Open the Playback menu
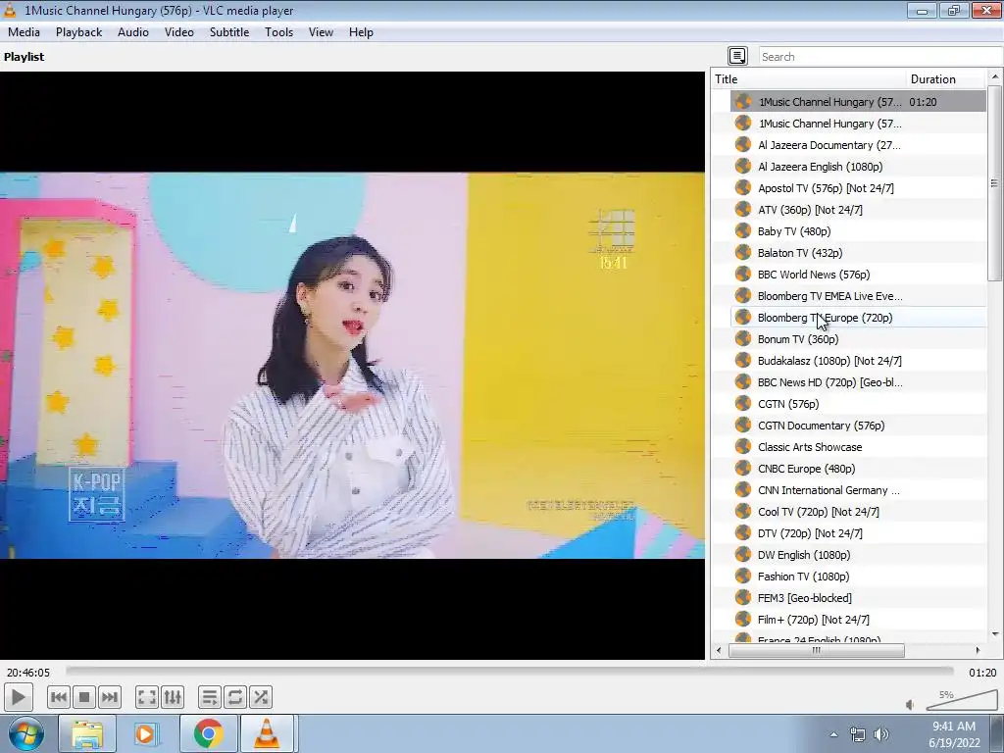The image size is (1004, 753). tap(78, 32)
